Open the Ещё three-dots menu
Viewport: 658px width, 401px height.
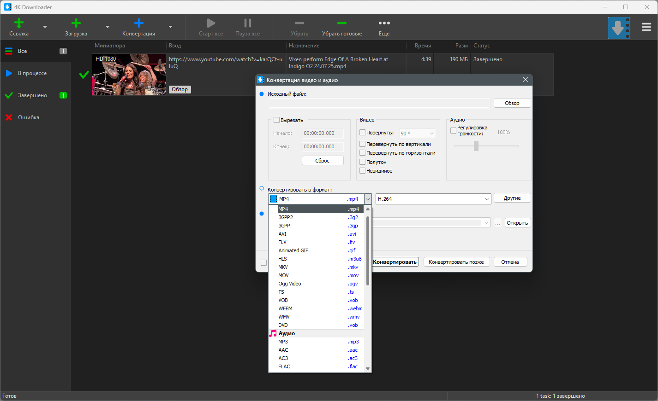[x=384, y=23]
